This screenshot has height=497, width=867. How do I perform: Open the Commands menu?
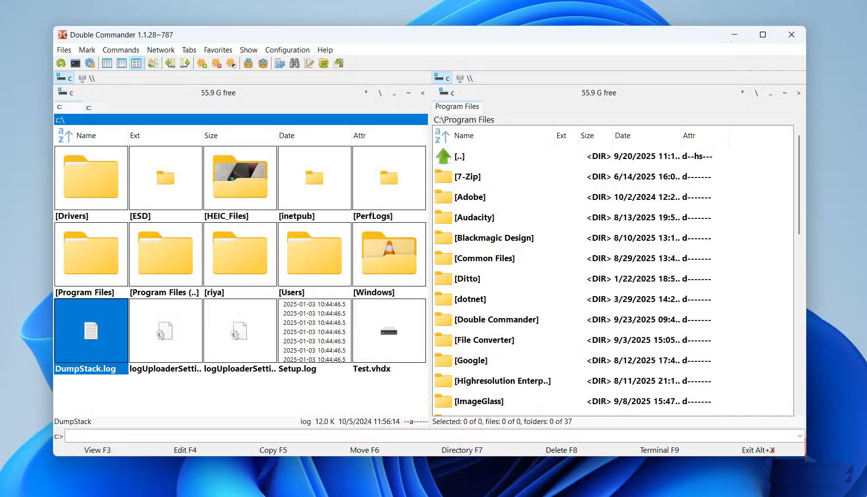121,50
